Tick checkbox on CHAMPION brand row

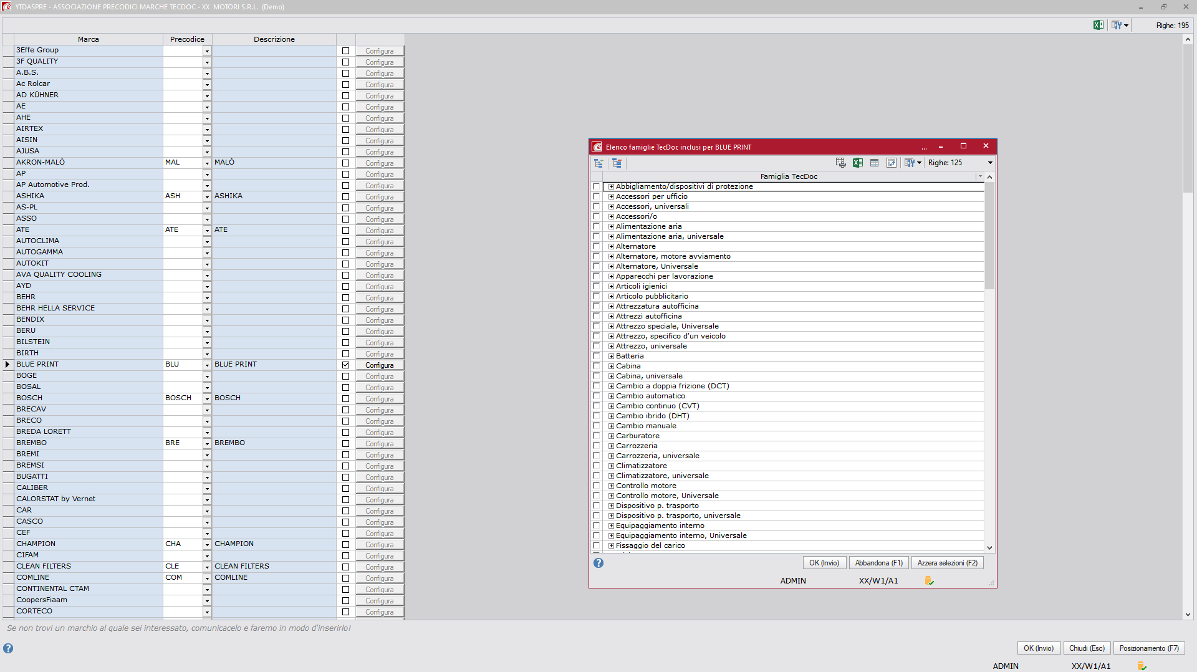point(345,544)
